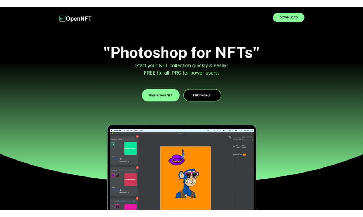Click the first trait name field containing monkee

pos(126,139)
